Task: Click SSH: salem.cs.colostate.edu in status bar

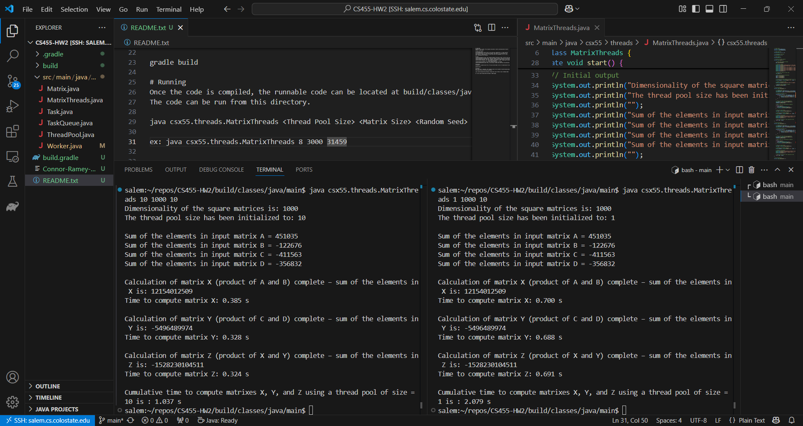Action: click(47, 420)
